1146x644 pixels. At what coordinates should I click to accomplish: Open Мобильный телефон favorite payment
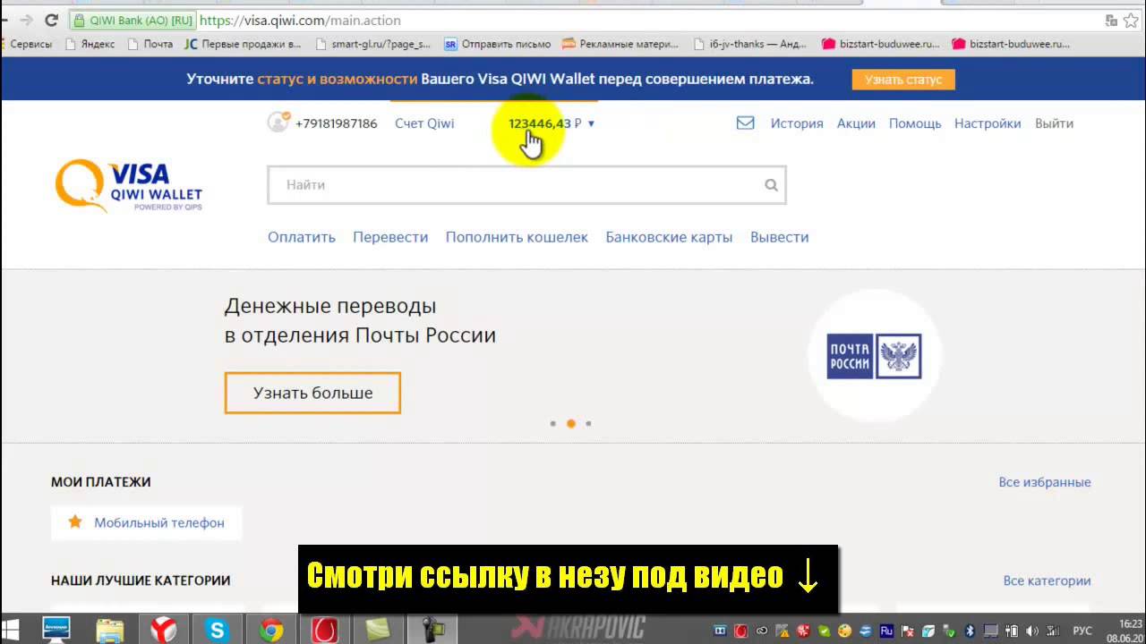147,522
